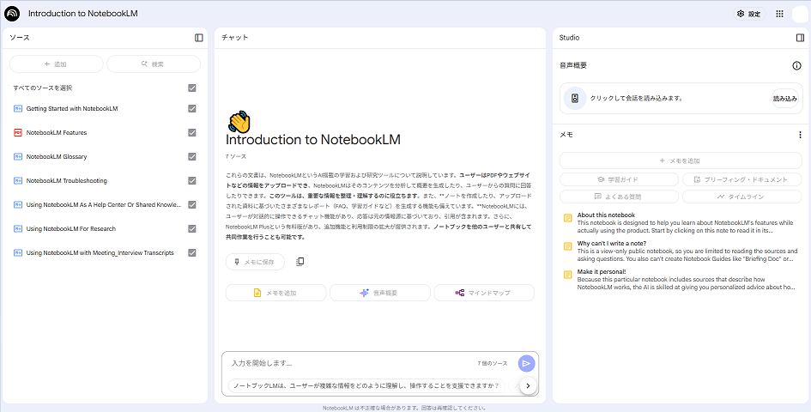Click the Introduction to NotebookLM title in header
Screen dimensions: 811x412
tap(82, 14)
